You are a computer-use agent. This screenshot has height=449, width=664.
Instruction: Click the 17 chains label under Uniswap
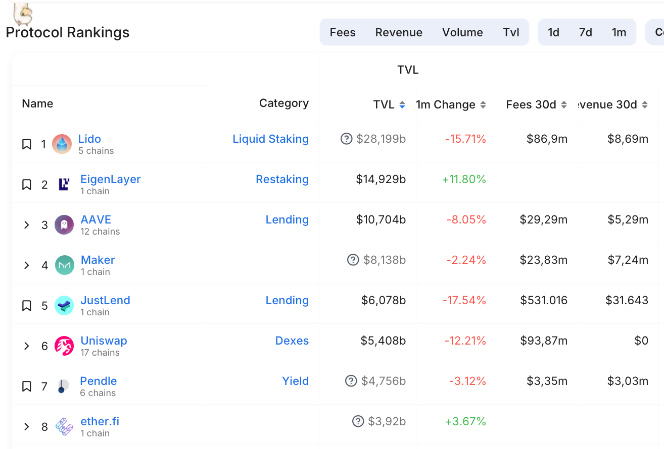click(x=100, y=353)
